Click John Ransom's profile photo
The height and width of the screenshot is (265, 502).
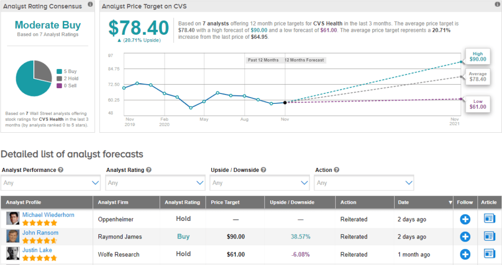[x=13, y=236]
